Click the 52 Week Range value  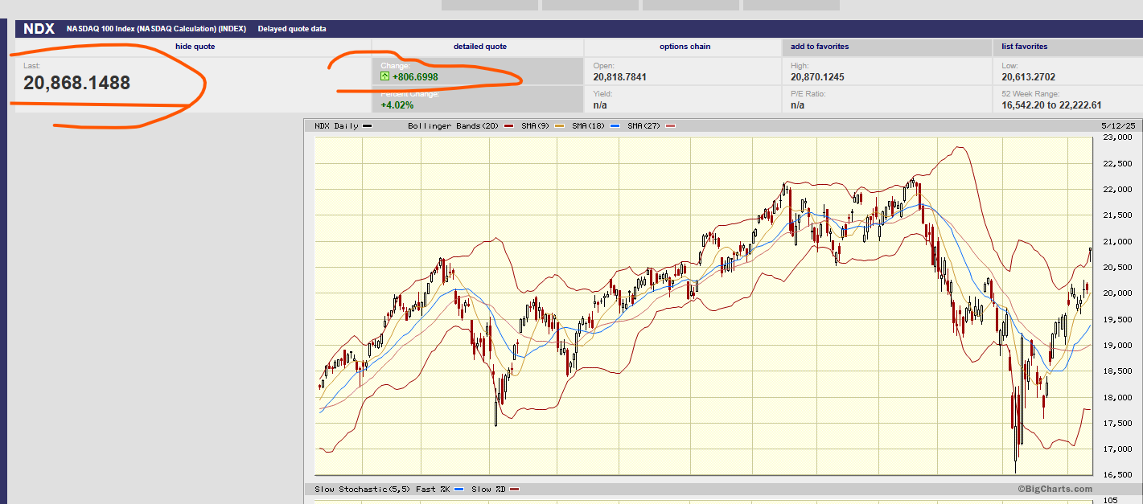1051,105
